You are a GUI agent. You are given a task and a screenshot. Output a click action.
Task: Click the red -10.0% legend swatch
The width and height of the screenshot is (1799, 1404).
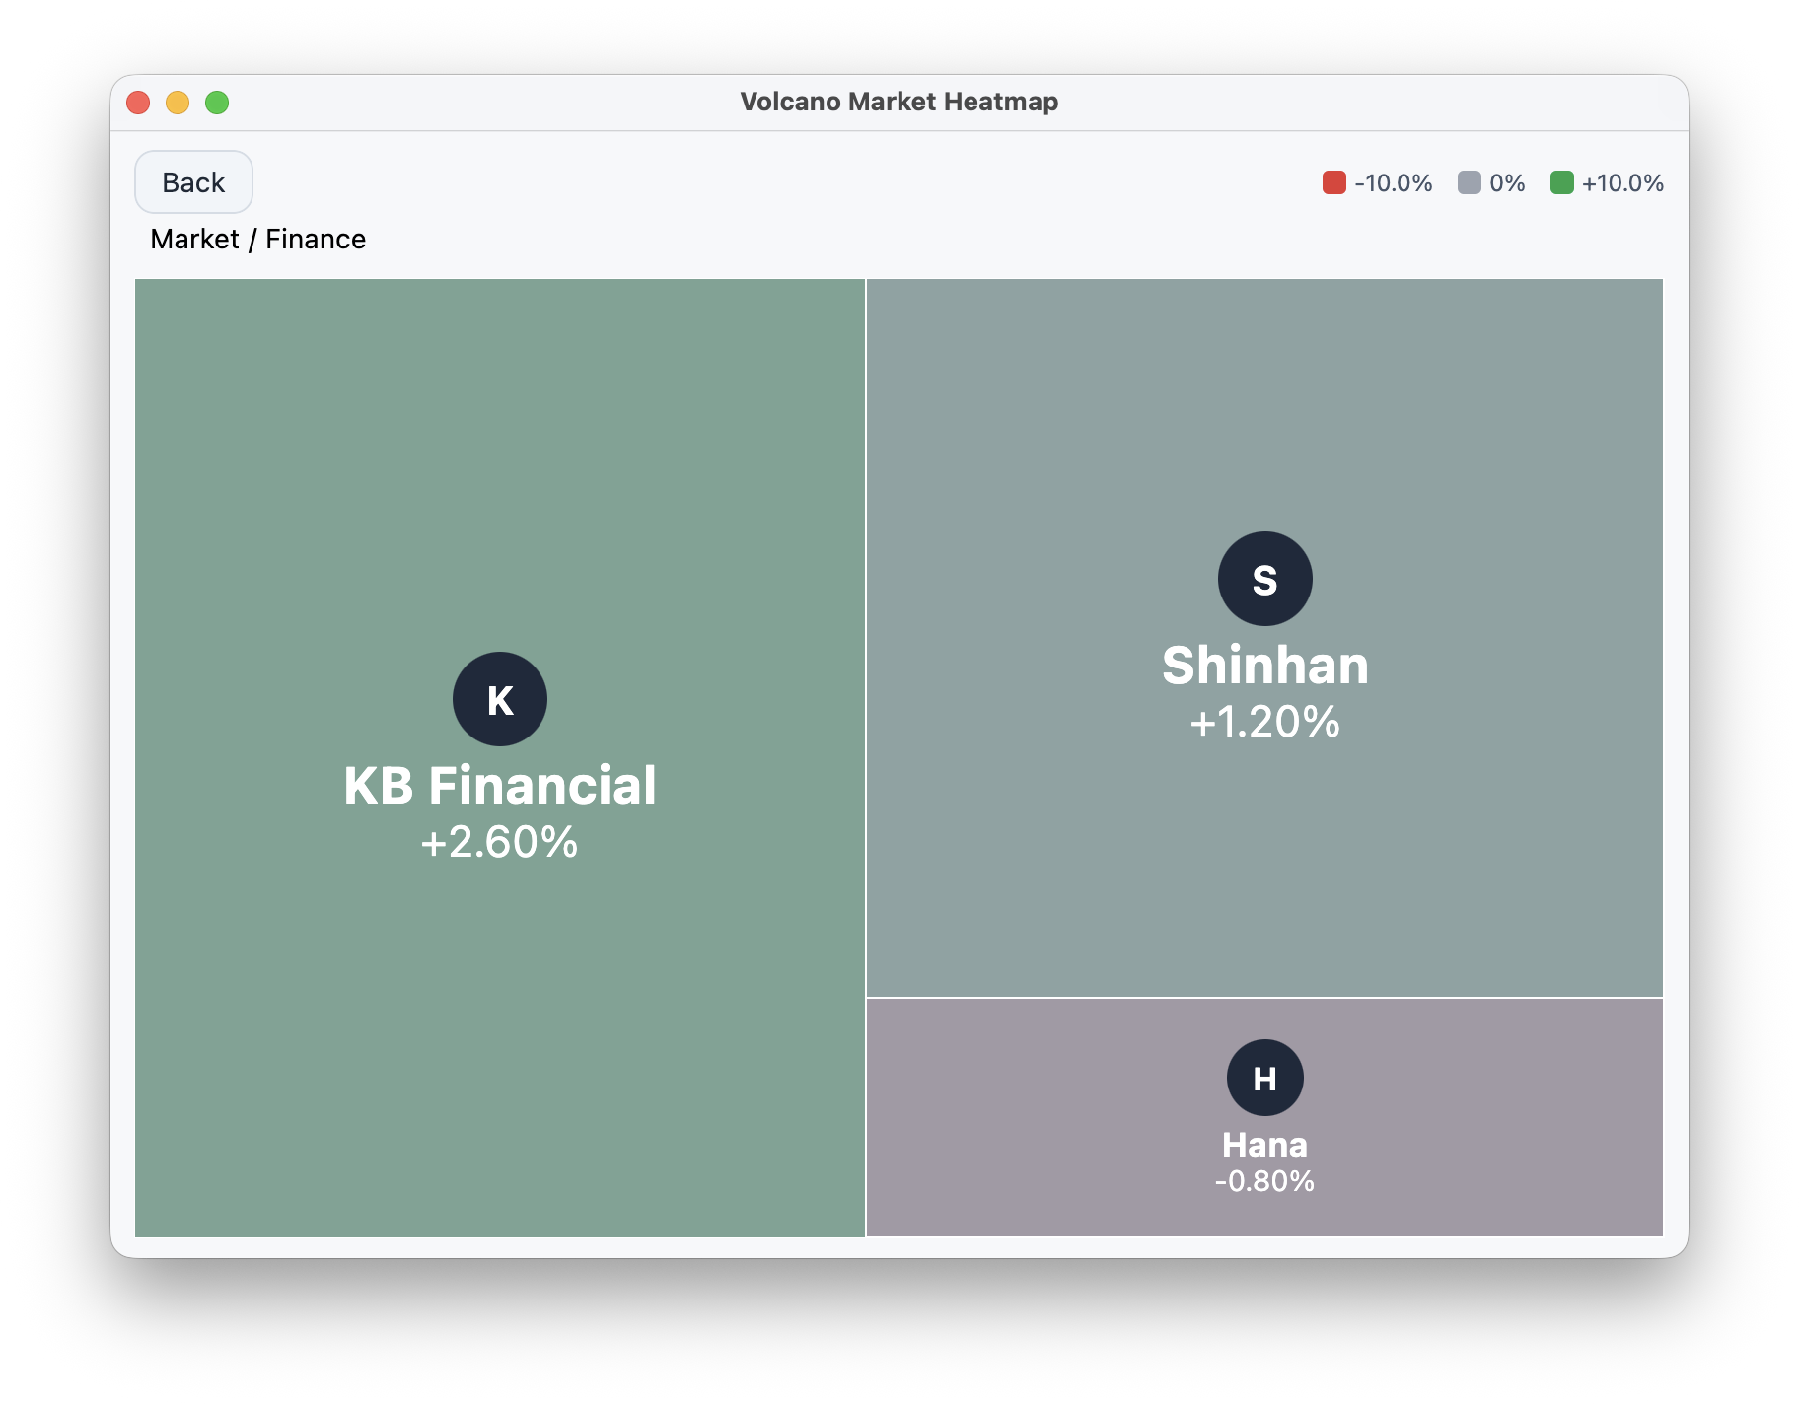click(1334, 182)
